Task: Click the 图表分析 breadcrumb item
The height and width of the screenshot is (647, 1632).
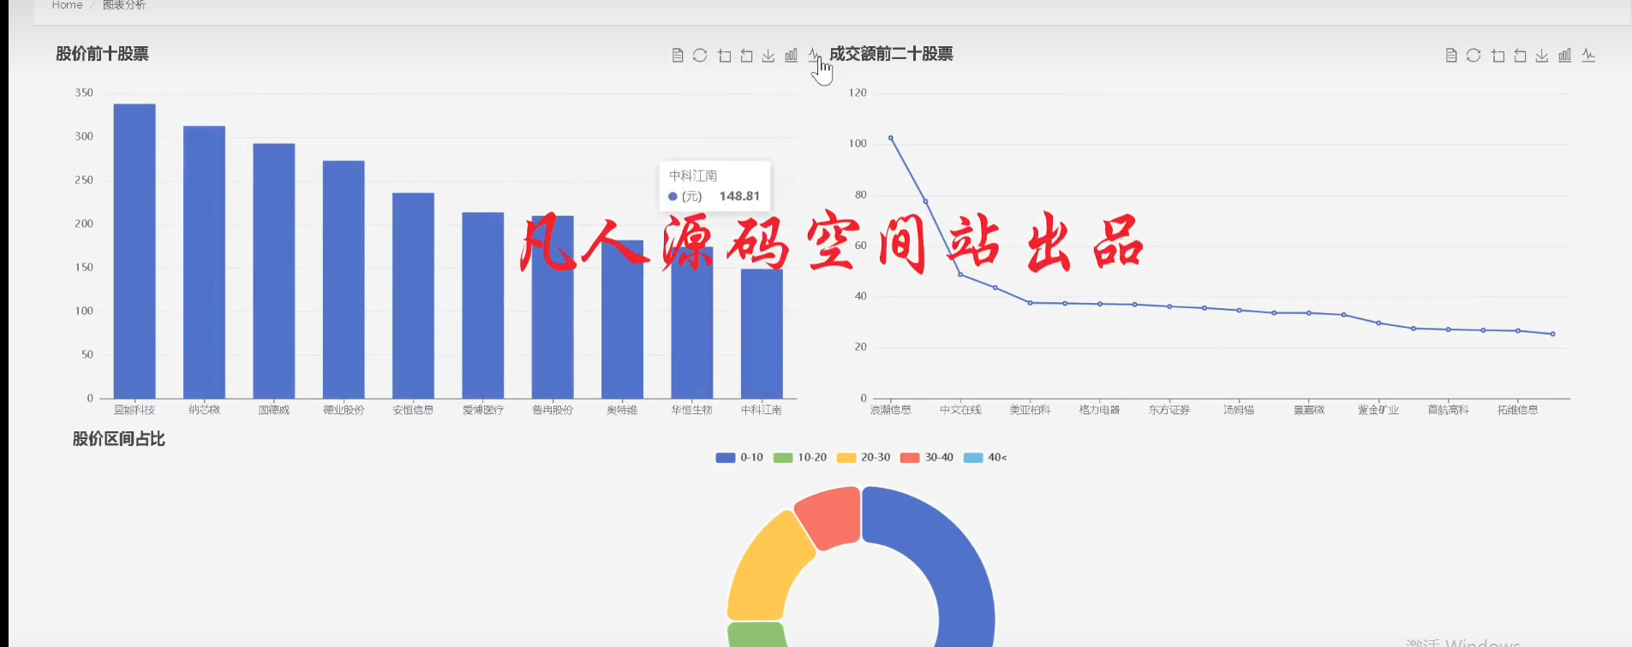Action: pos(124,5)
